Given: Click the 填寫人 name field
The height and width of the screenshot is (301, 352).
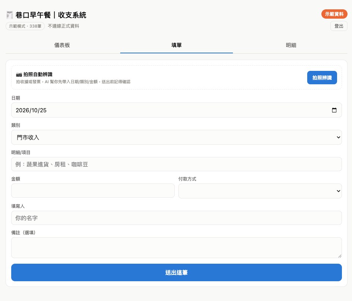Looking at the screenshot, I should click(177, 218).
